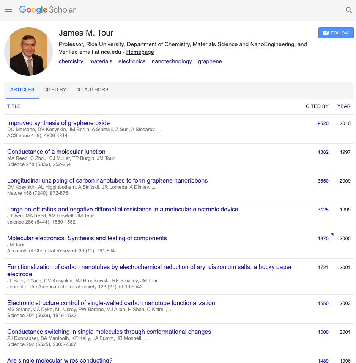Image resolution: width=356 pixels, height=363 pixels.
Task: Click the Cited By column header
Action: [x=317, y=106]
